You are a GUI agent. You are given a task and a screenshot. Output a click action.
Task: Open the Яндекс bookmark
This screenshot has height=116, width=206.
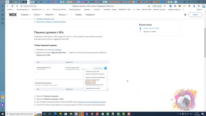point(114,9)
